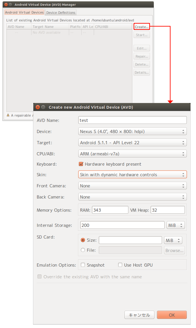Confirm AVD creation with OK button
The image size is (196, 328).
coord(172,315)
